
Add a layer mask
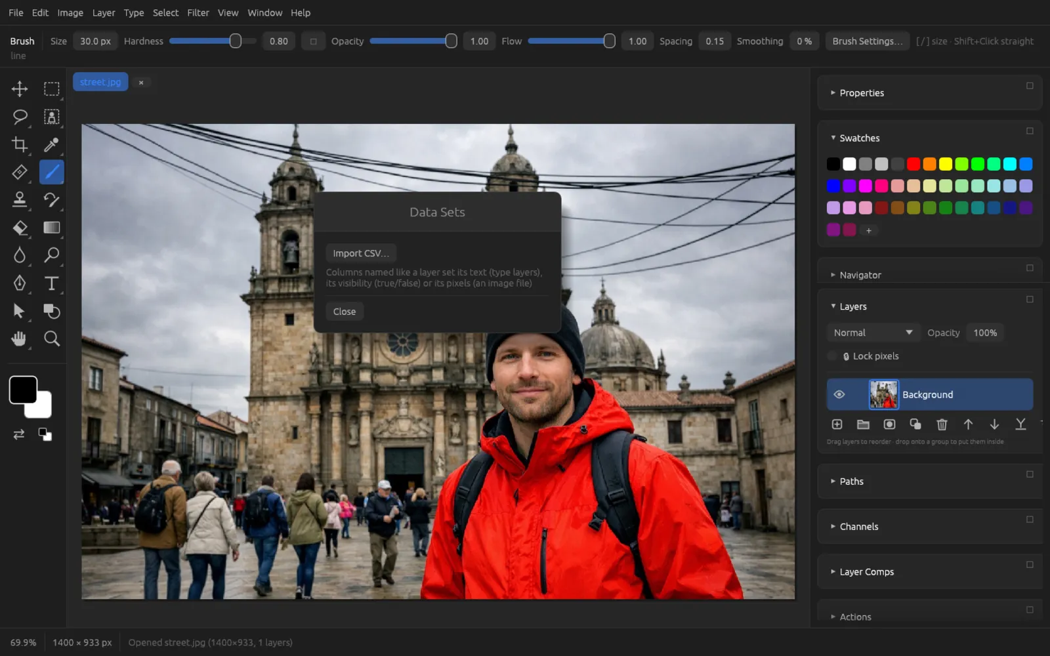point(889,424)
